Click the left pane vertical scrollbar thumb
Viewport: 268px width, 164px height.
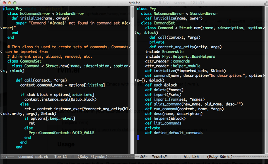[132, 12]
